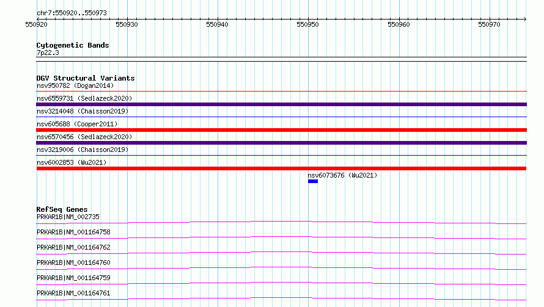This screenshot has width=544, height=307.
Task: Click the magenta intron line of NM_001164762
Action: click(x=281, y=252)
